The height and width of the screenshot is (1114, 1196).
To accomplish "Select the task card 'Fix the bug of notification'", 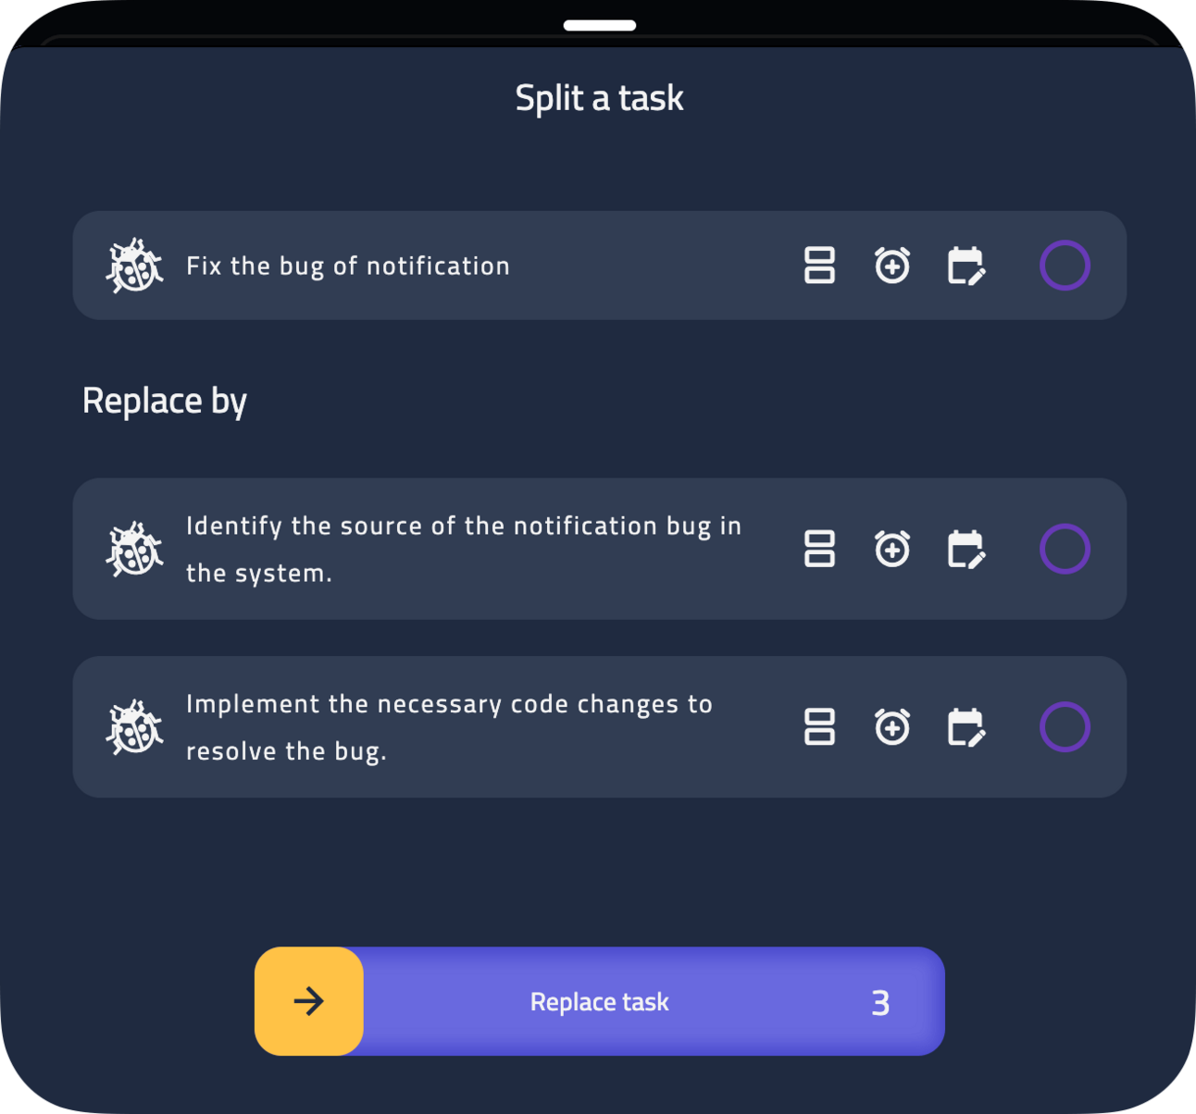I will 463,266.
